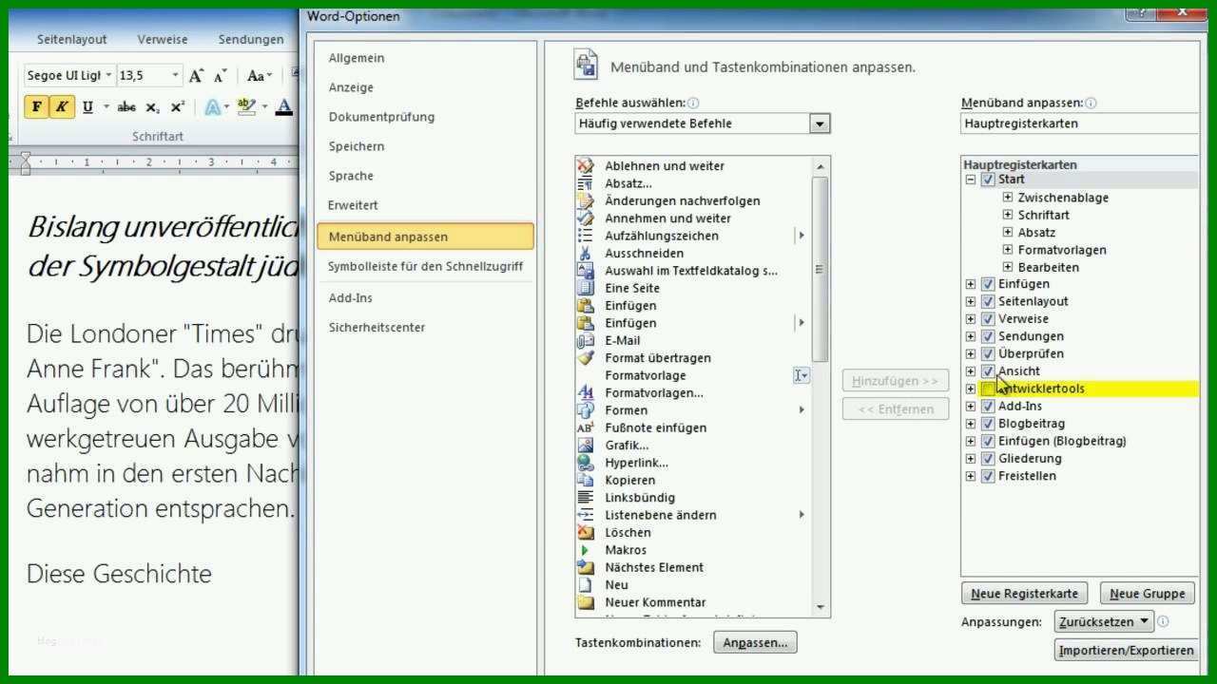Uncheck the Überprüfen checkbox
Image resolution: width=1217 pixels, height=684 pixels.
[x=988, y=353]
